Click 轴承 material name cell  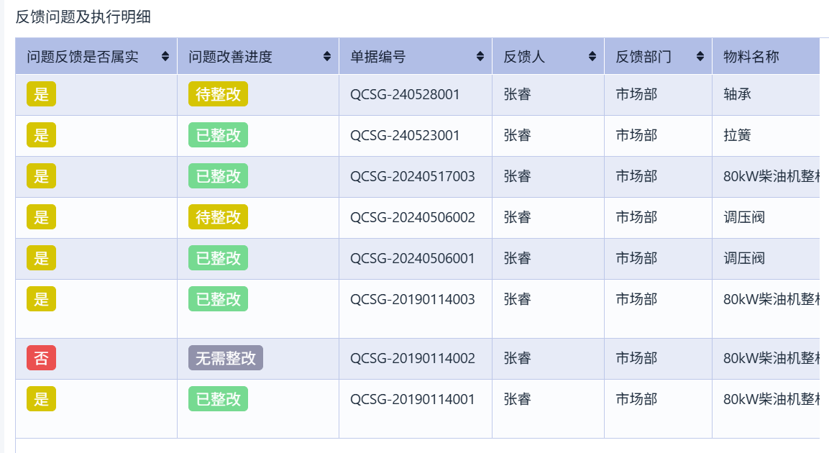[737, 94]
